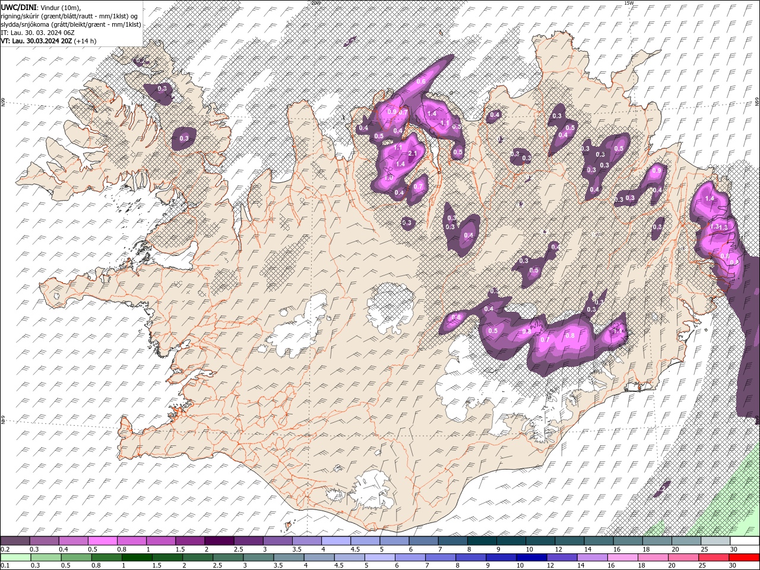Click the '0.2' label in the snow legend
The image size is (760, 570).
pos(6,549)
